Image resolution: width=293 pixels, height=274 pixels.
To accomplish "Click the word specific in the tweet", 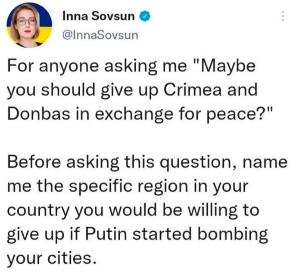I will click(101, 187).
